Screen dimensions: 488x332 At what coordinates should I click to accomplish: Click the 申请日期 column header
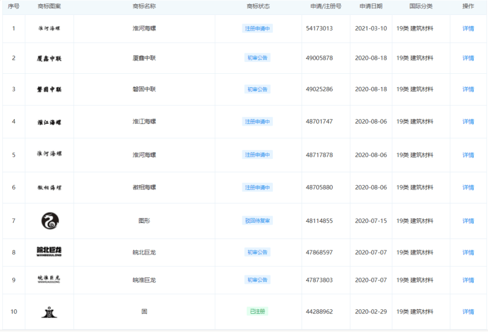(x=371, y=6)
